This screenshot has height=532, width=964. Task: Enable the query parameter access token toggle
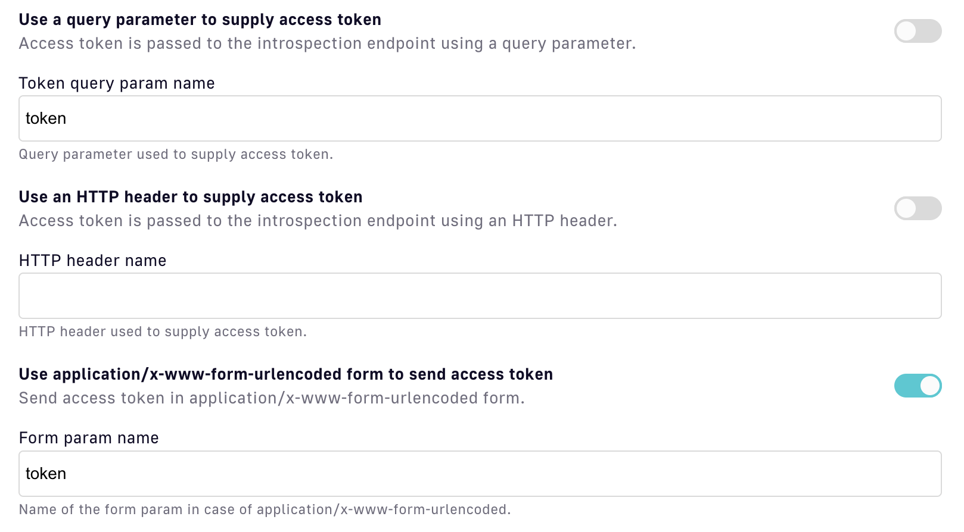pos(917,31)
